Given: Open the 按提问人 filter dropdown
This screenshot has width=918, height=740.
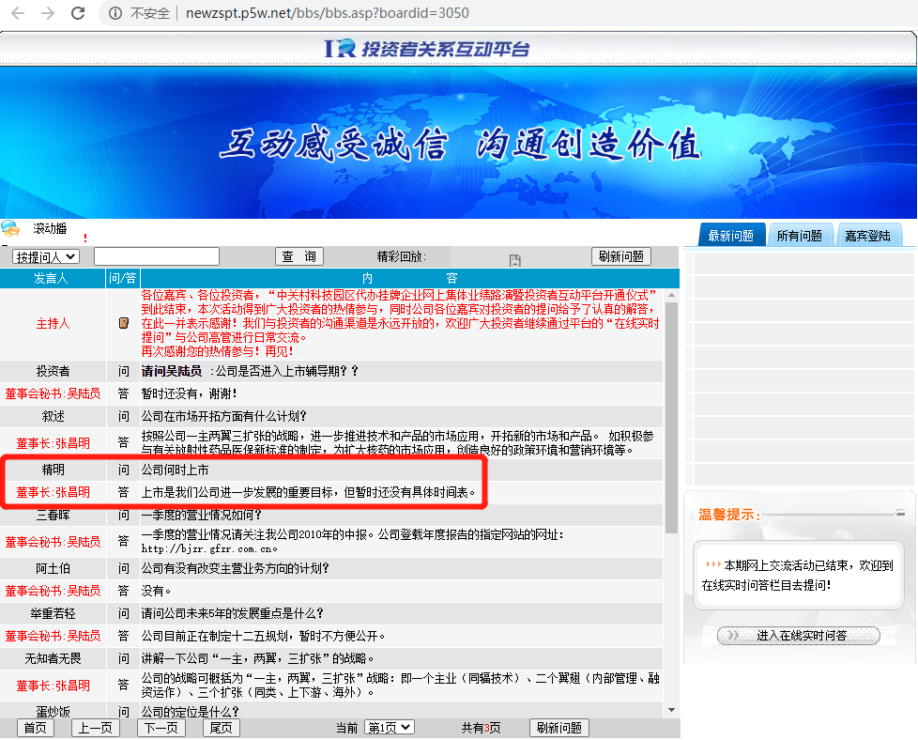Looking at the screenshot, I should (x=45, y=256).
